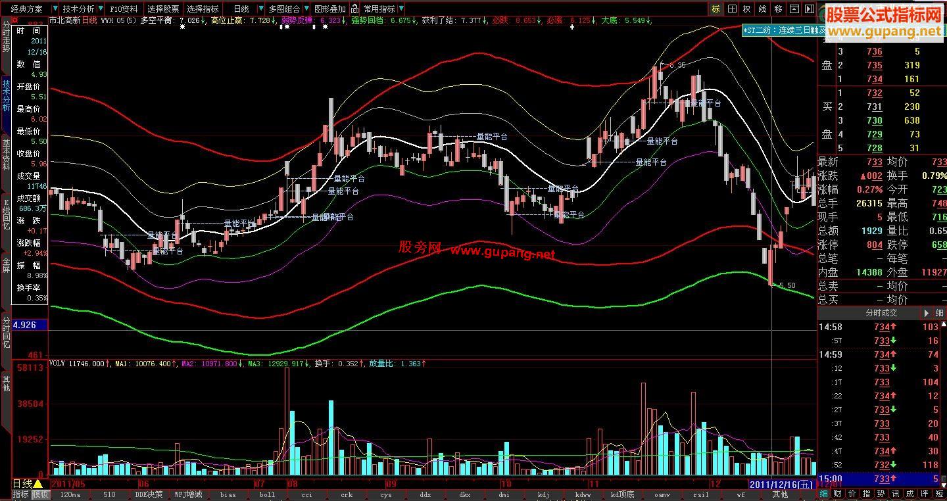The height and width of the screenshot is (501, 947).
Task: Click the yellow triangle next to 日线
Action: pyautogui.click(x=38, y=484)
